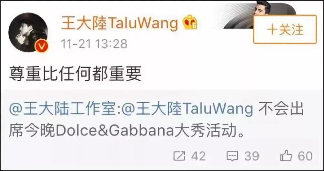Open the @王大陆工作室 account link

click(62, 109)
